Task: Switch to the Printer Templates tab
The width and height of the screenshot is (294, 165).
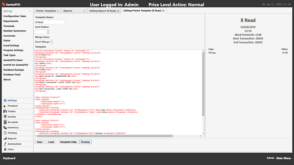Action: pos(46,11)
